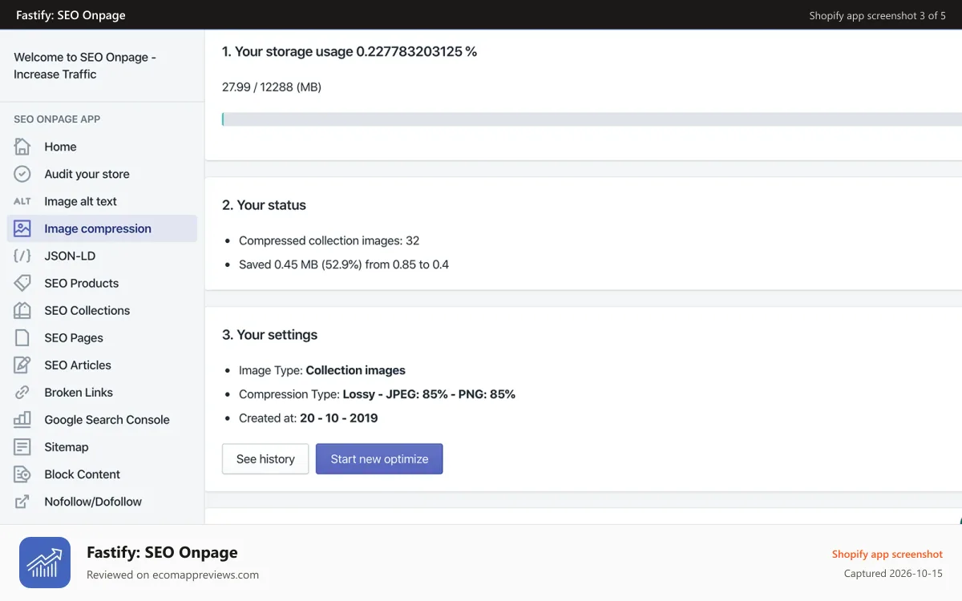Click the Image compression picture icon

(x=22, y=228)
